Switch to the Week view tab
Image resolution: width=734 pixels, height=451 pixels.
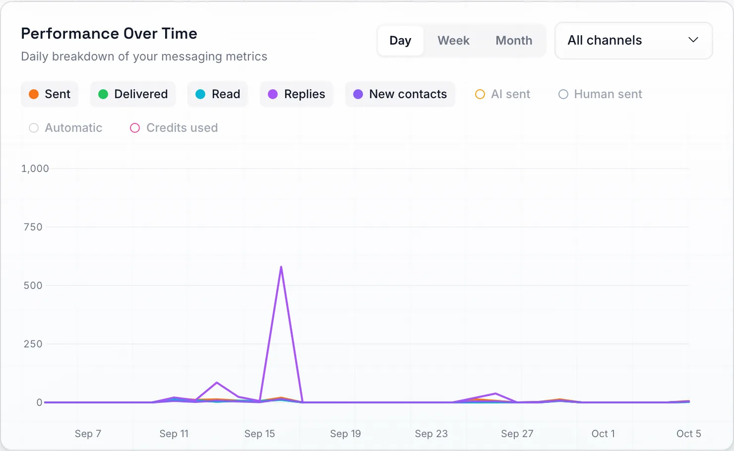453,41
